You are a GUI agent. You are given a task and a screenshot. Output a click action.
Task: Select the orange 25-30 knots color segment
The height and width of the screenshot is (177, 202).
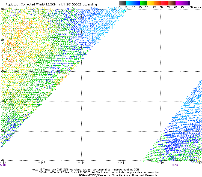click(158, 3)
